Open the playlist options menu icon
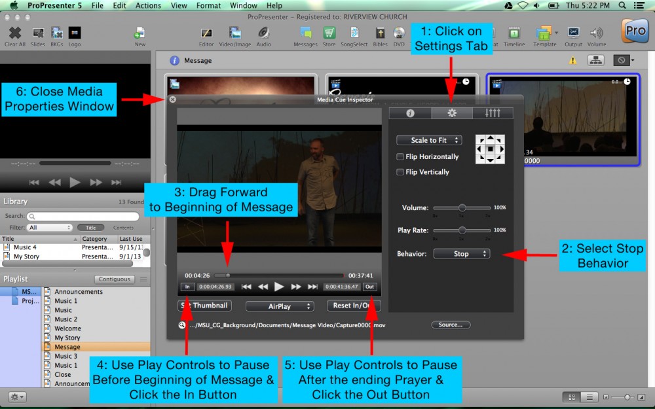The width and height of the screenshot is (655, 409). pyautogui.click(x=143, y=279)
